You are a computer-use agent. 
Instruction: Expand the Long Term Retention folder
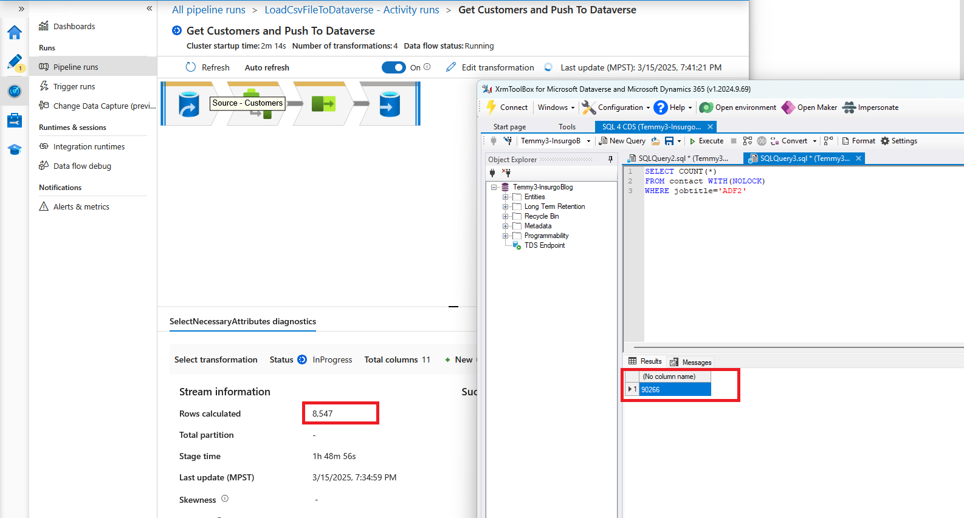click(505, 206)
